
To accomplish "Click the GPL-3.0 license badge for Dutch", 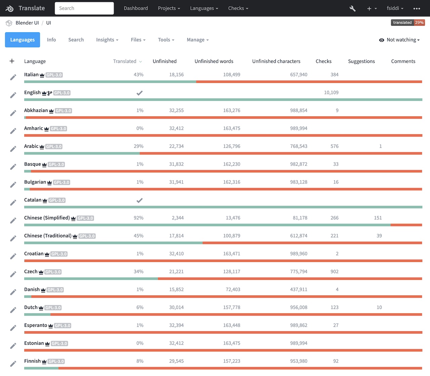I will [53, 308].
